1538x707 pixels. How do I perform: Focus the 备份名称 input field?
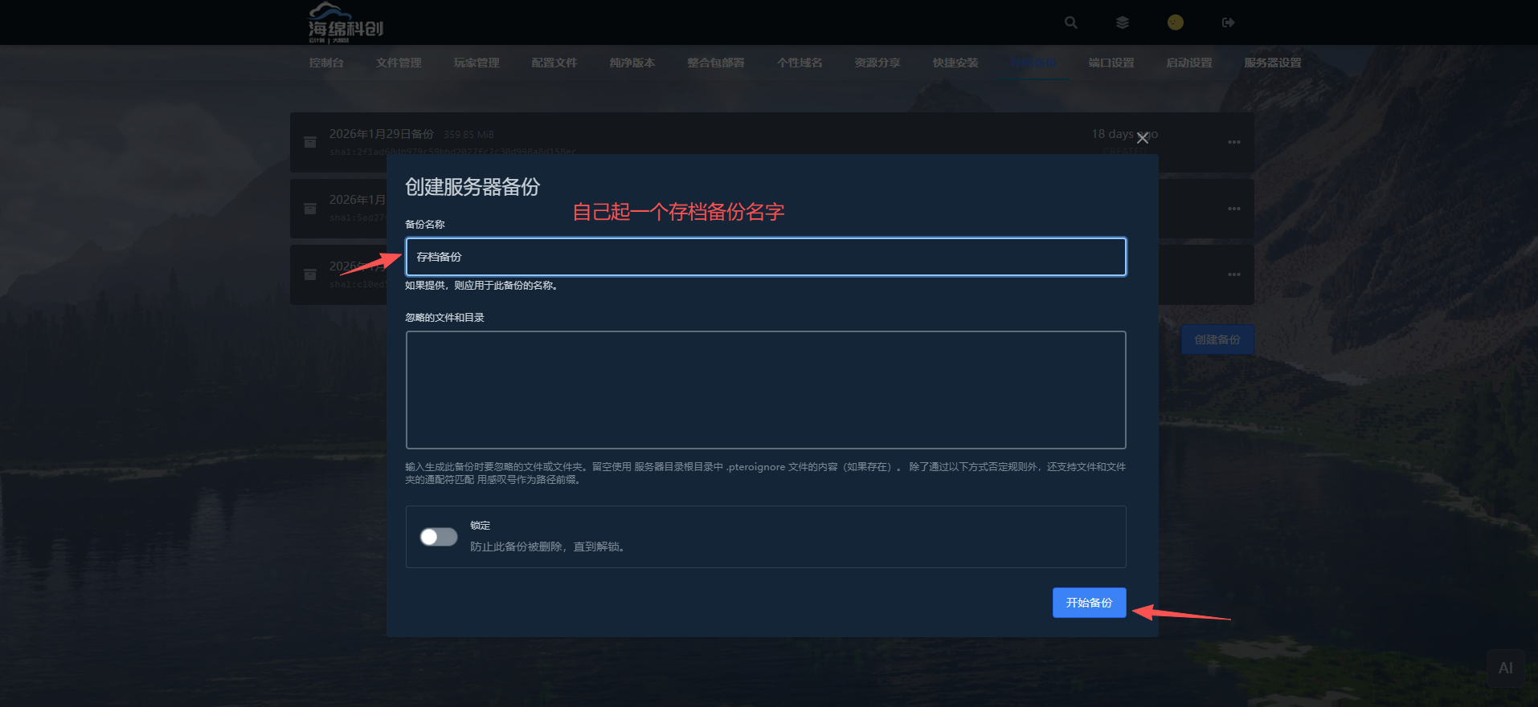[x=765, y=257]
